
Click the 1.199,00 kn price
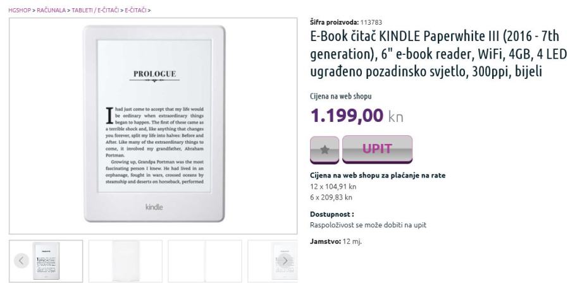pos(357,116)
